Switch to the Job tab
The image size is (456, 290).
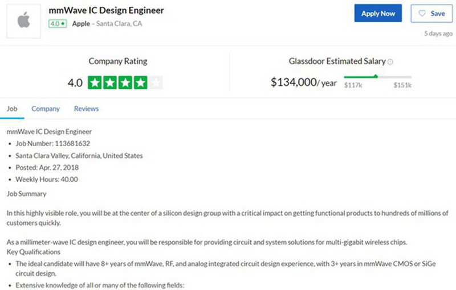pos(12,109)
